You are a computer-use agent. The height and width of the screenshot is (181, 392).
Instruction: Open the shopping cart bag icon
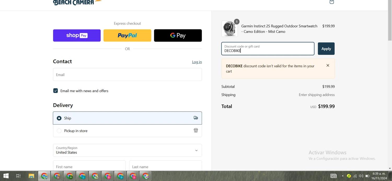332,2
